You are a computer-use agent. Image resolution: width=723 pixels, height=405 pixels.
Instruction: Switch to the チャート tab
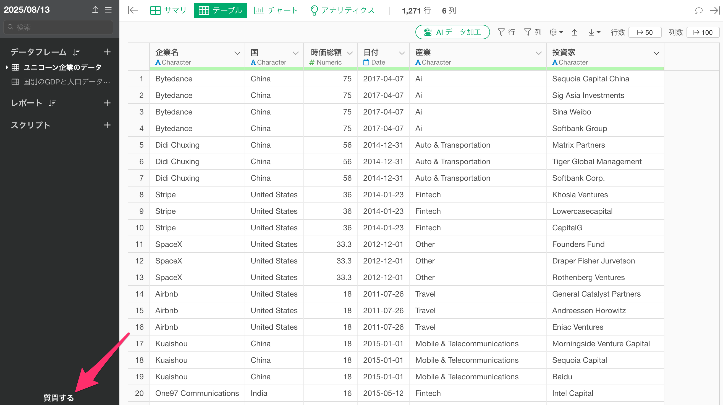pos(276,10)
